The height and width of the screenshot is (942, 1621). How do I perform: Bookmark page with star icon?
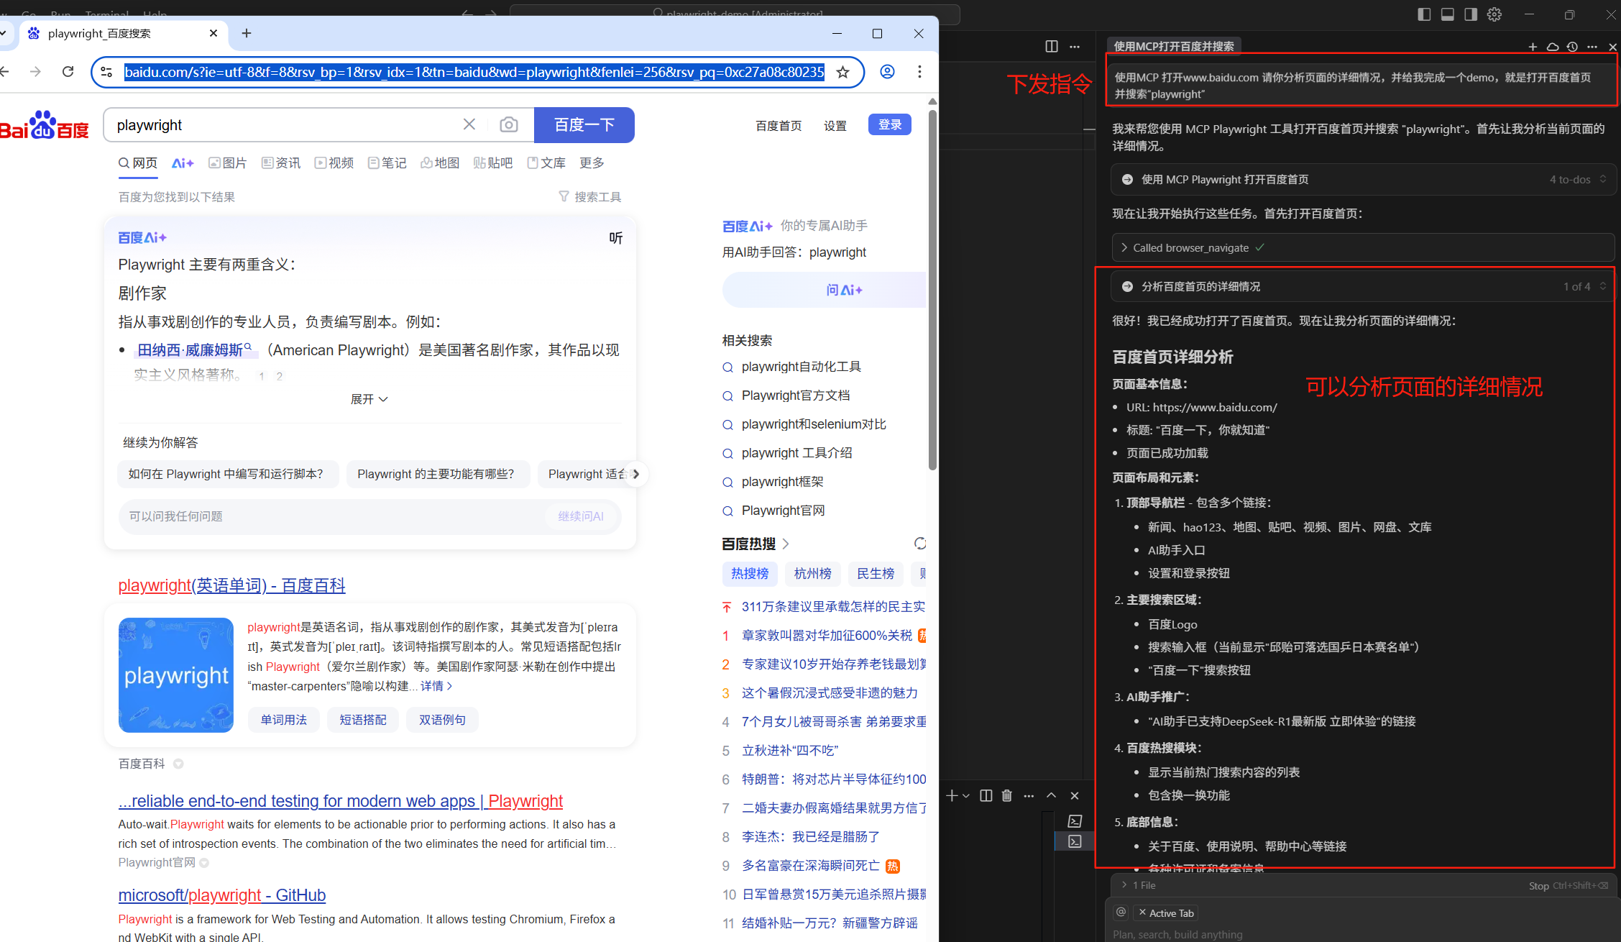pyautogui.click(x=842, y=72)
